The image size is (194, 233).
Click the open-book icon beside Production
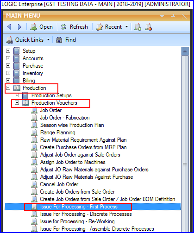(17, 88)
